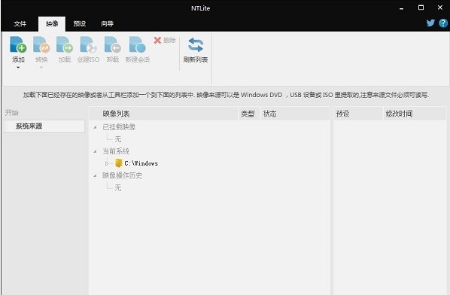Screen dimensions: 450x295
Task: Click the 当前系统 group label
Action: point(116,151)
